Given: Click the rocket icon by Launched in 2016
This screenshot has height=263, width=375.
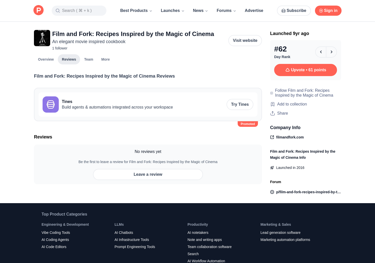Looking at the screenshot, I should [272, 168].
